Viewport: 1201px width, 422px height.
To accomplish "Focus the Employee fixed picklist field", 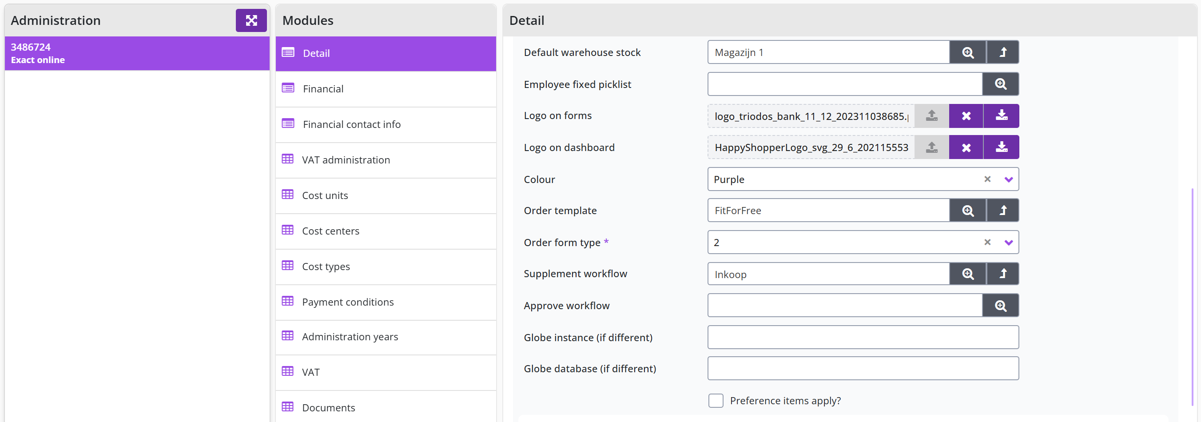I will point(845,84).
